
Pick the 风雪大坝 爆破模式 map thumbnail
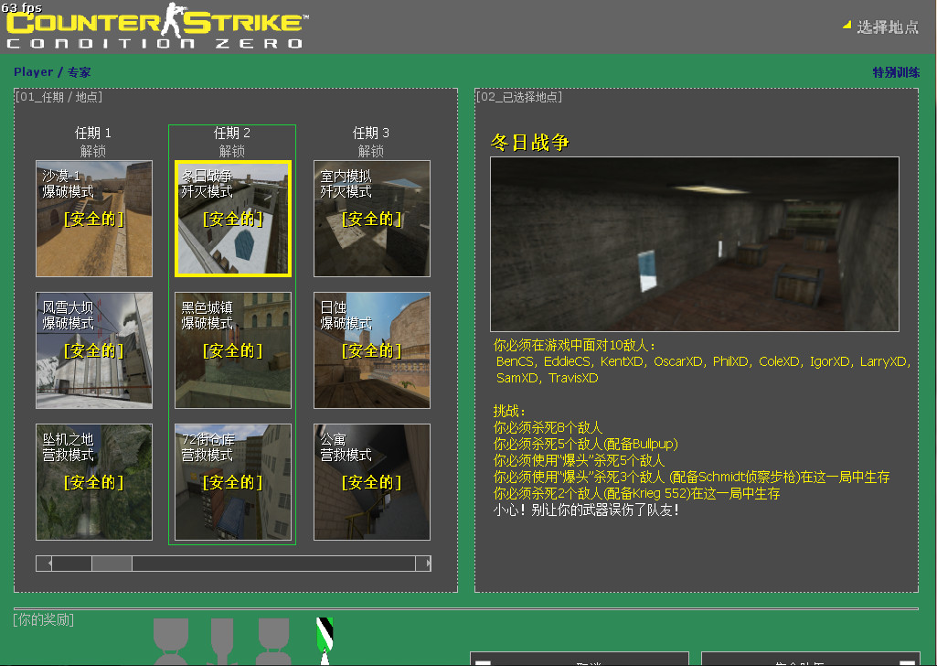94,350
